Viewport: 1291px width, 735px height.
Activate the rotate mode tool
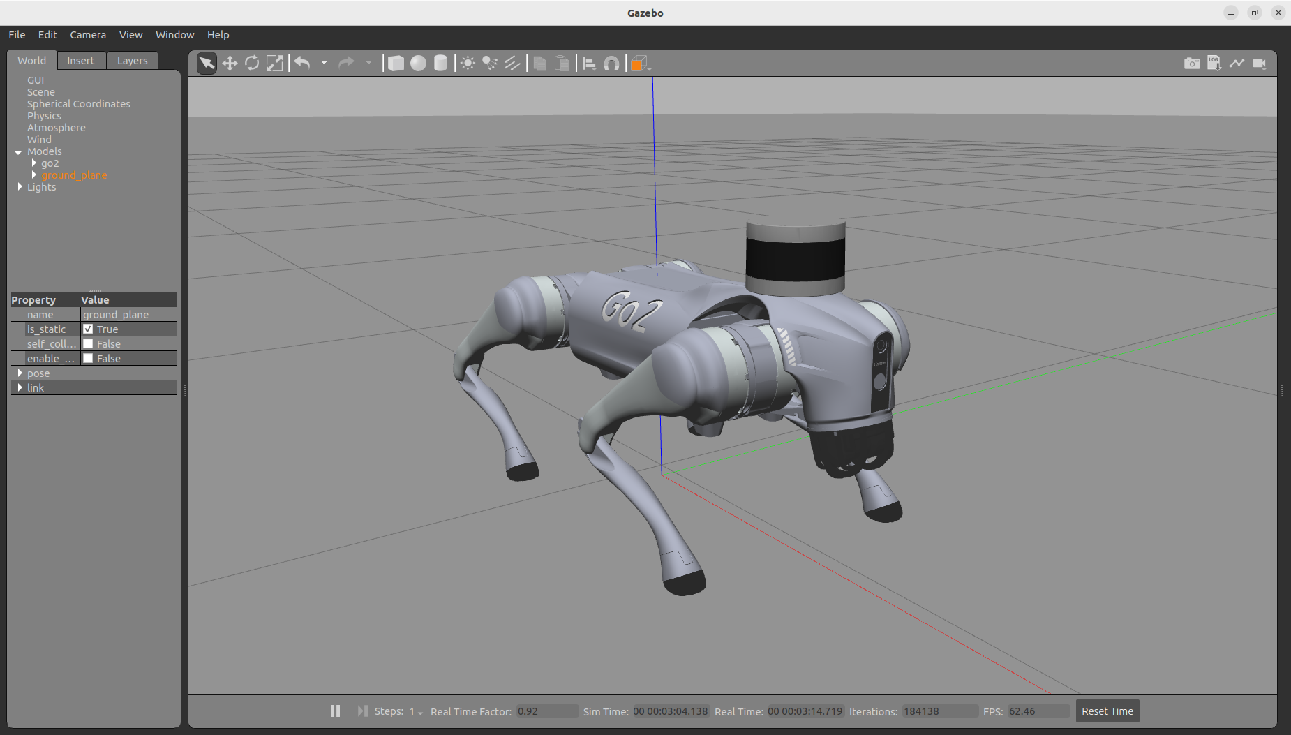pyautogui.click(x=252, y=64)
